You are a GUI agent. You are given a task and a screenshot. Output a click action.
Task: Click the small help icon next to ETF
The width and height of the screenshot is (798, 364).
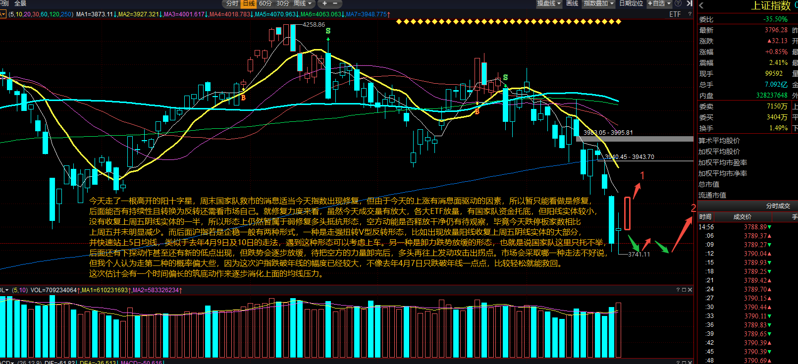(x=690, y=14)
